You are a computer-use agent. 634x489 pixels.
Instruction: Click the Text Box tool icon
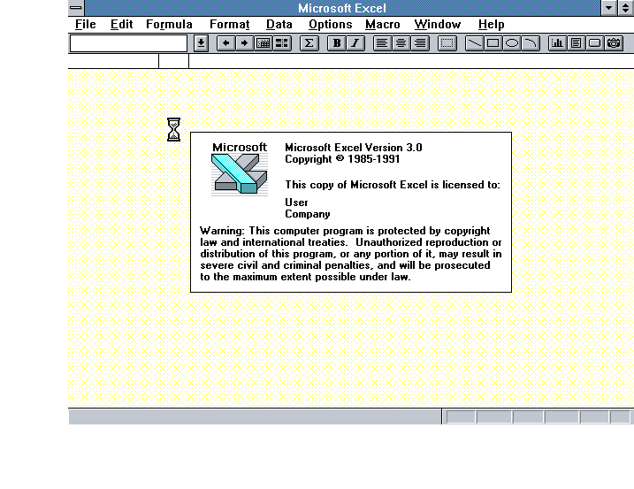577,43
